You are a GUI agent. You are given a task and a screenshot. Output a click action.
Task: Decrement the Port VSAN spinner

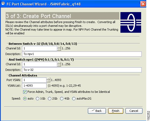[48, 81]
